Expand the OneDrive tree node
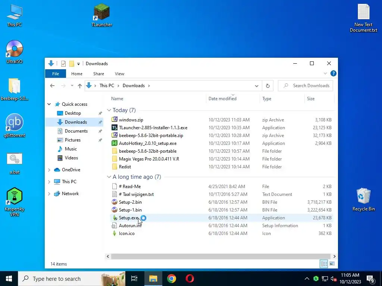The image size is (382, 286). point(49,170)
